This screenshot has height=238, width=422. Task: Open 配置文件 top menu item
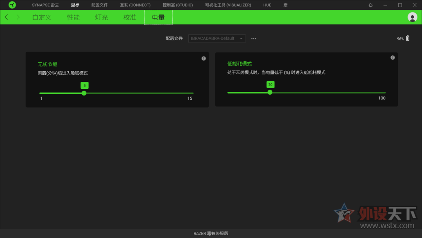click(x=100, y=5)
